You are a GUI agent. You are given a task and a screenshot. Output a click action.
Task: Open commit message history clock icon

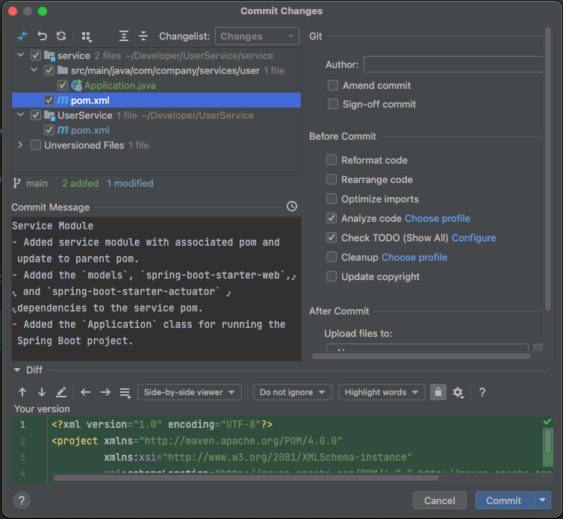tap(292, 206)
